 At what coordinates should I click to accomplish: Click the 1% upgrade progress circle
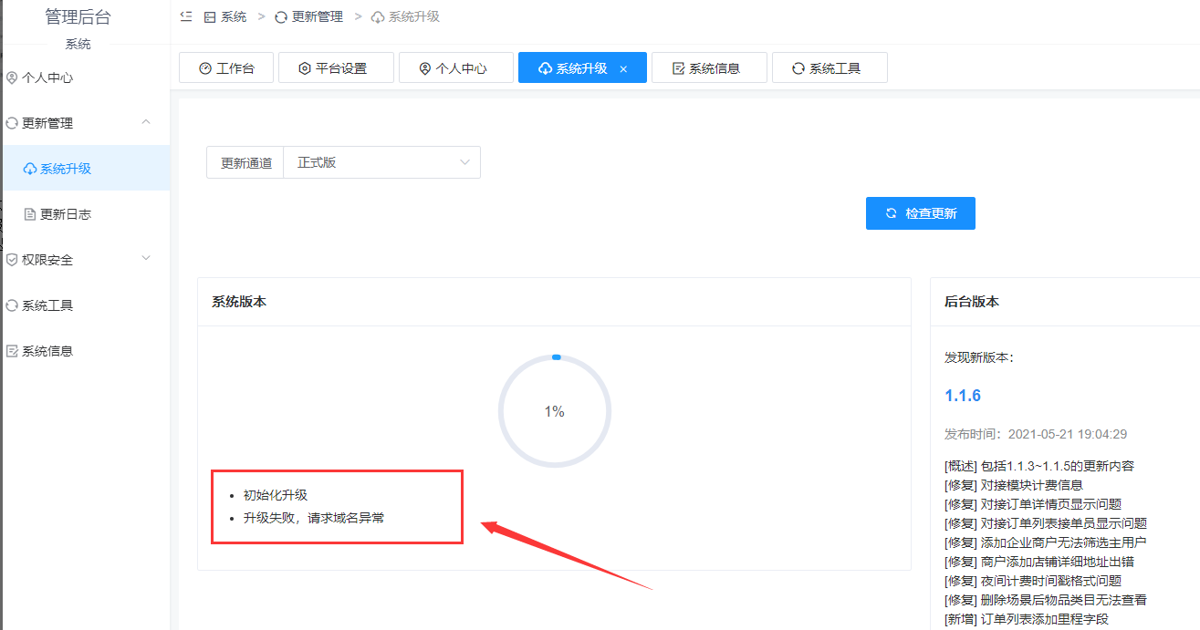click(x=555, y=411)
